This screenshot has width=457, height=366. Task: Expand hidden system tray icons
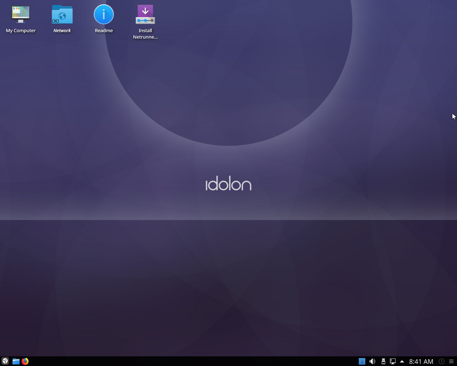(402, 361)
